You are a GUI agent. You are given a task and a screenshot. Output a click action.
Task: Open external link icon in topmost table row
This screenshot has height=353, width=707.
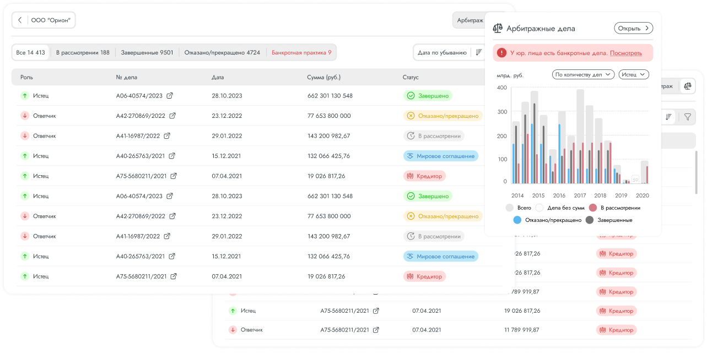[x=170, y=96]
